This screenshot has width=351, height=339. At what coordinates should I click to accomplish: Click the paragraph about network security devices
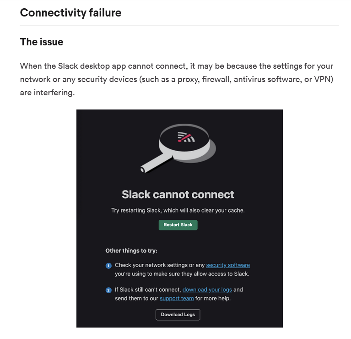coord(177,79)
